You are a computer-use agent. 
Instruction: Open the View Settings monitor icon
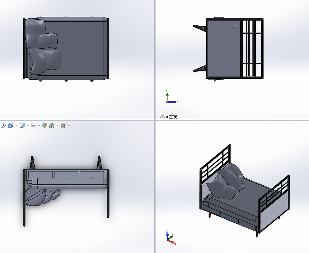pos(63,125)
